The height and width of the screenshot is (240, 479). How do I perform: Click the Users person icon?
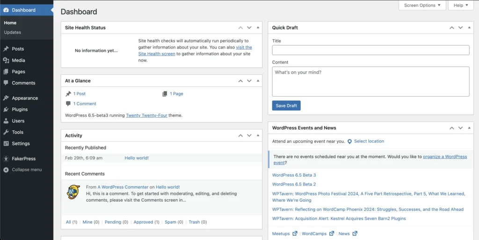tap(6, 121)
